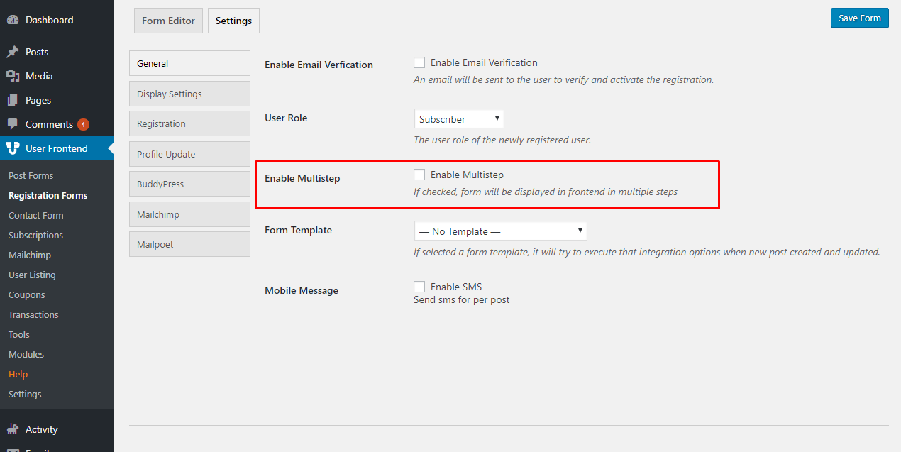Image resolution: width=901 pixels, height=452 pixels.
Task: Click the Pages icon in sidebar
Action: tap(13, 100)
